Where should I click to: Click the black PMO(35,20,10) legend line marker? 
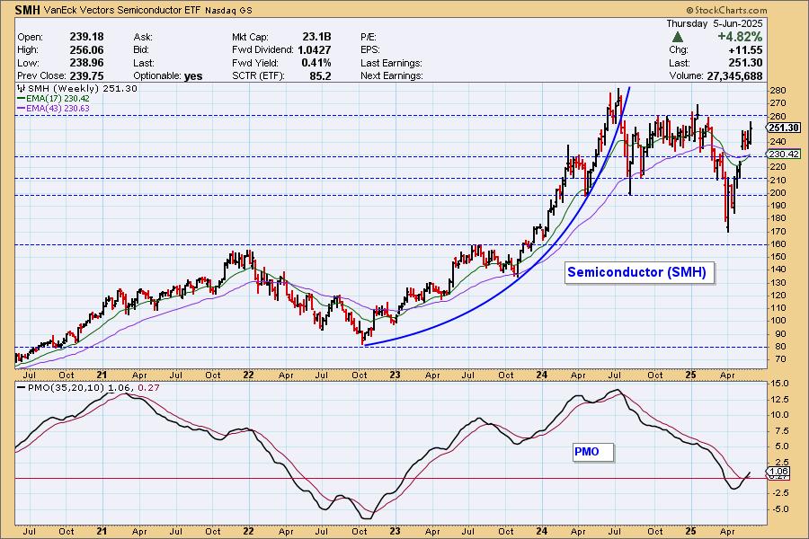click(x=22, y=388)
